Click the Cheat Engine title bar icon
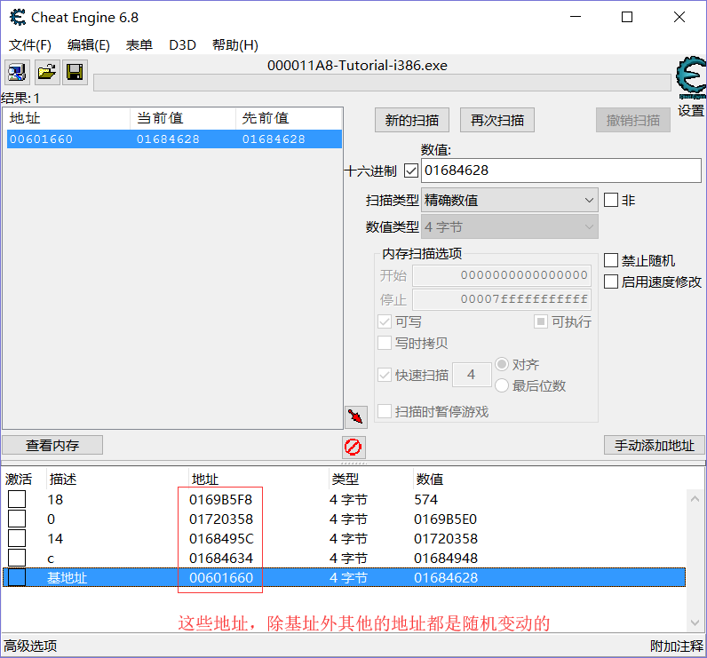The height and width of the screenshot is (658, 707). 18,18
